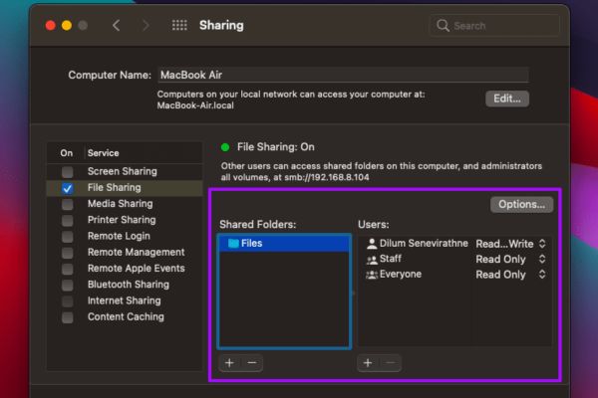
Task: Open Dilum Senevirathne Read...Write permission menu
Action: coord(511,244)
